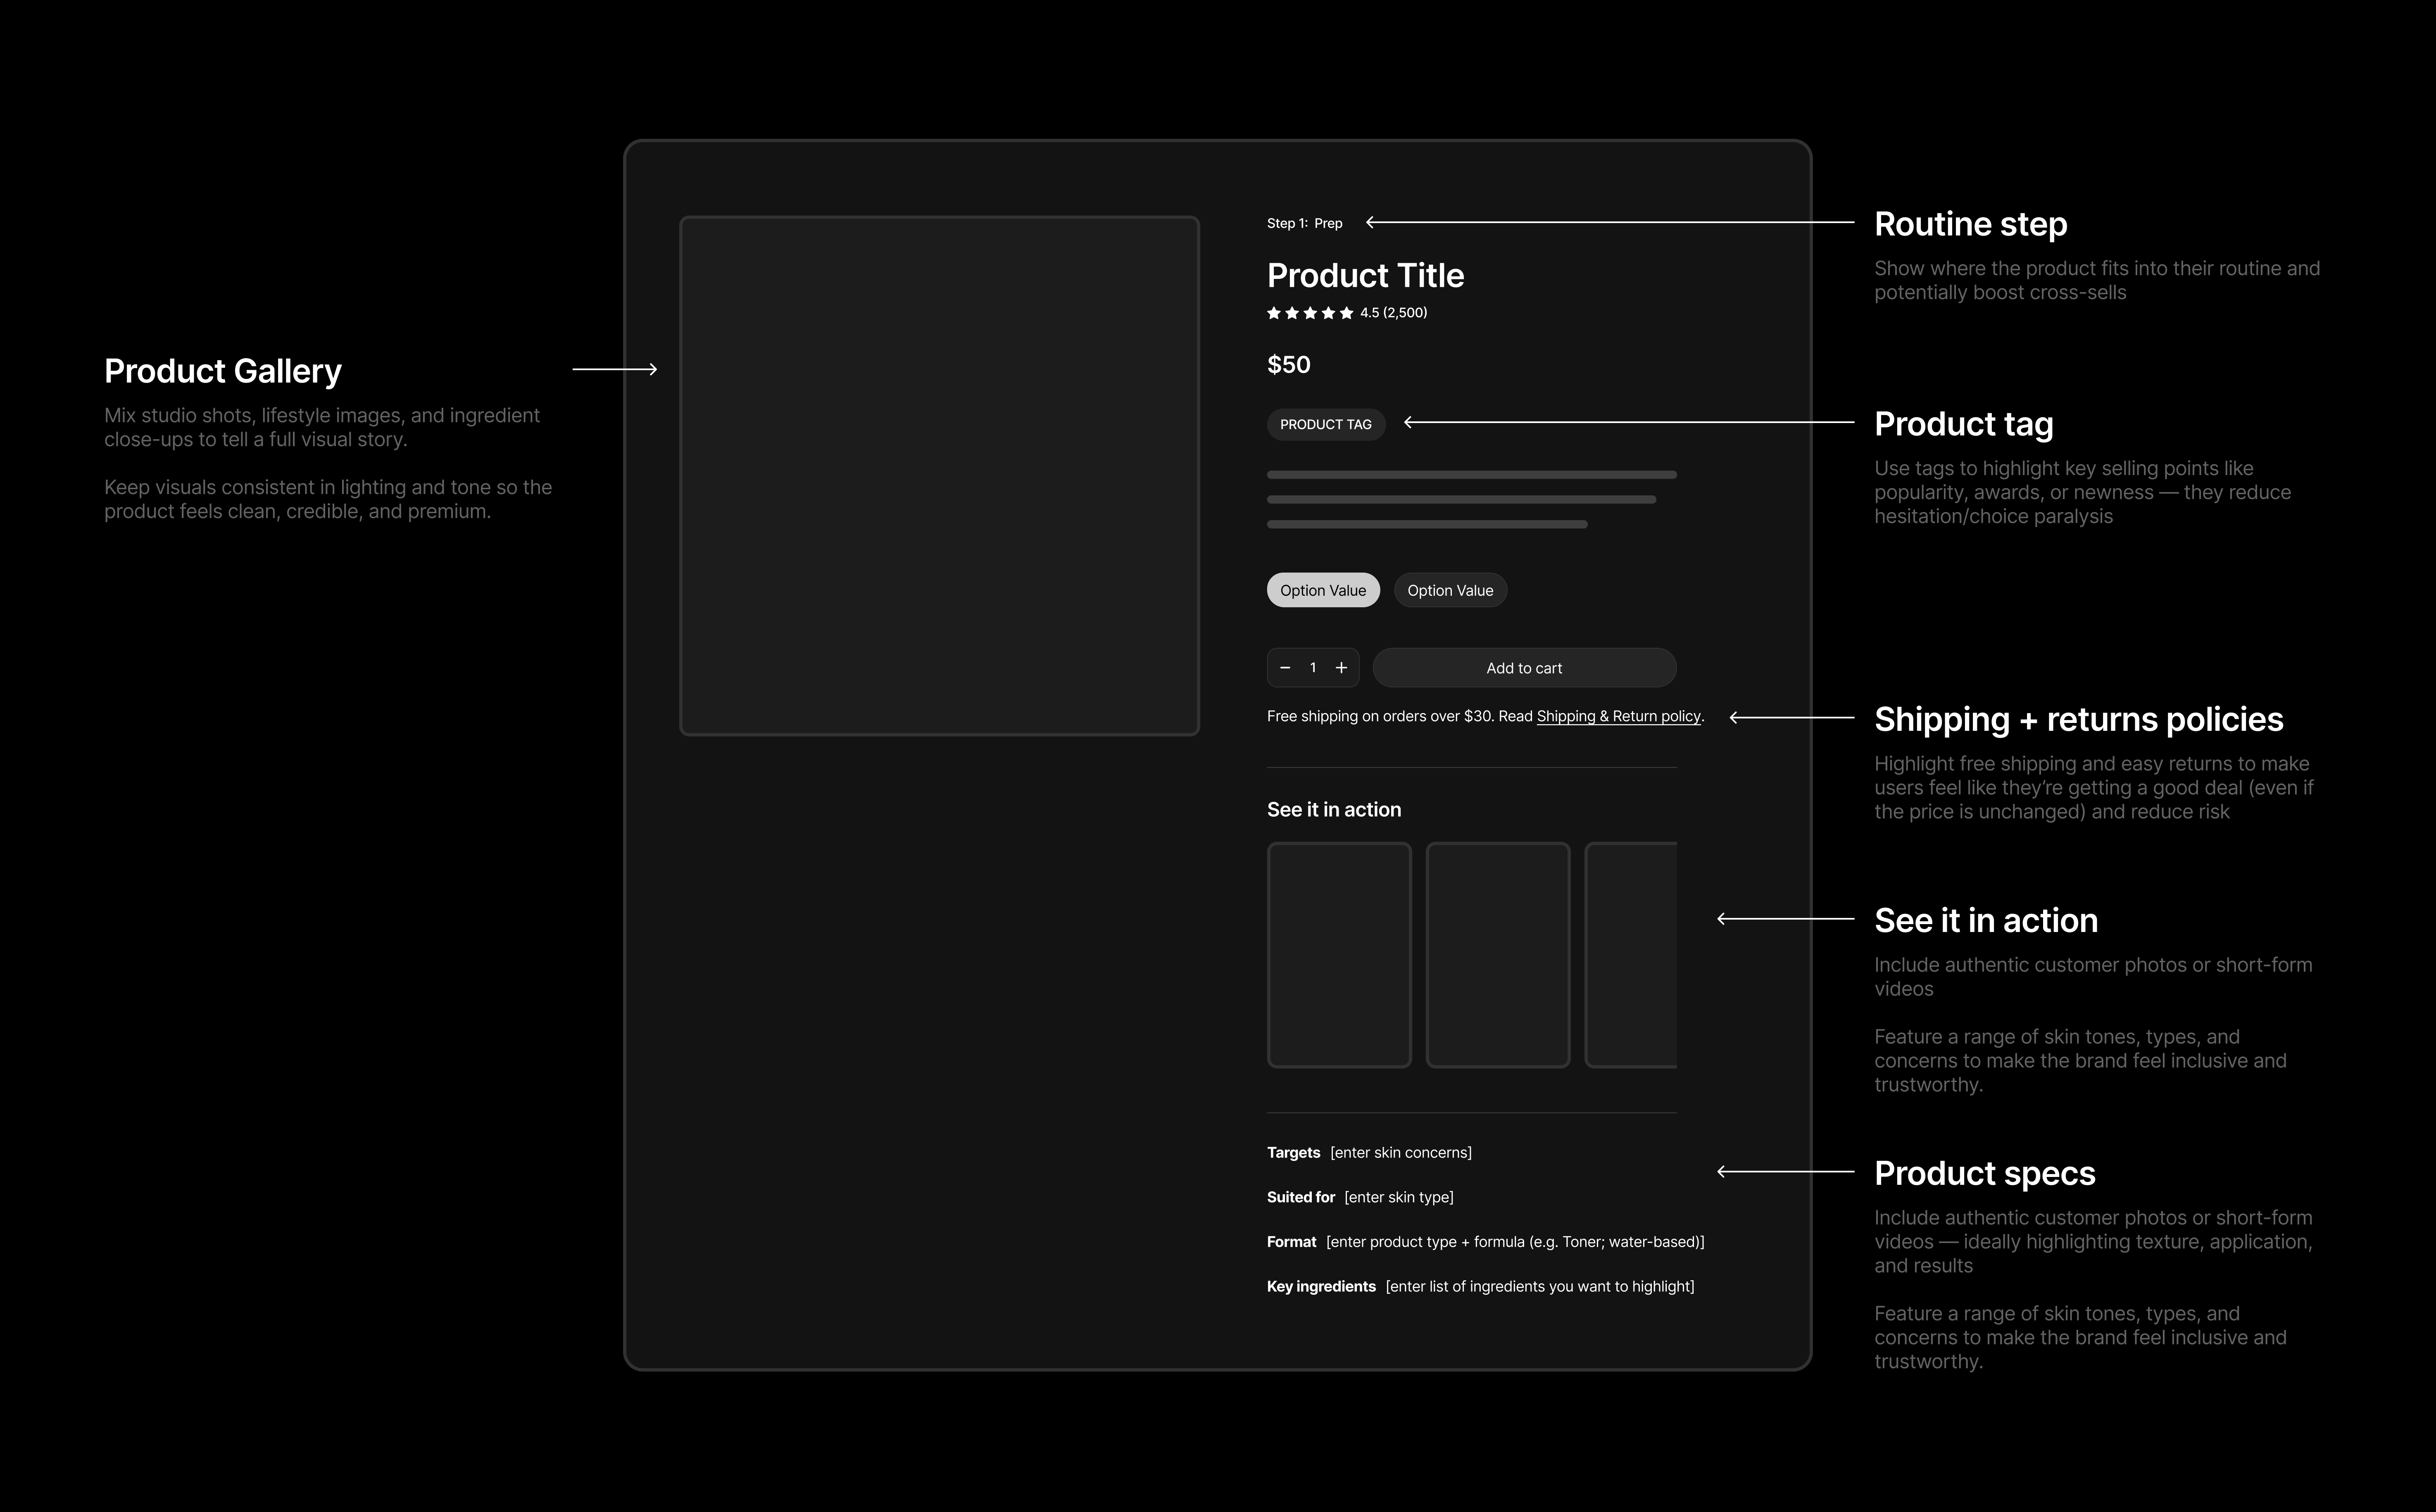Click the PRODUCT TAG badge

click(1325, 424)
